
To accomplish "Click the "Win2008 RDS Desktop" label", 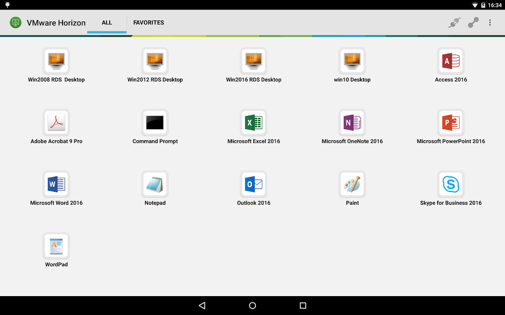I will [56, 80].
